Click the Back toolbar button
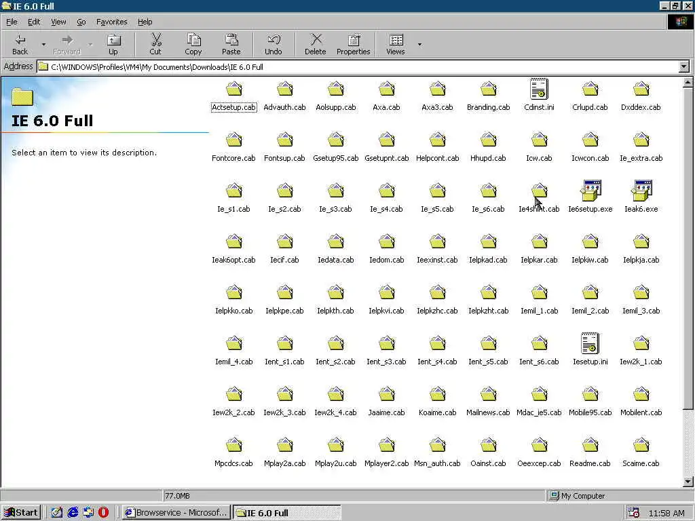 [x=20, y=44]
